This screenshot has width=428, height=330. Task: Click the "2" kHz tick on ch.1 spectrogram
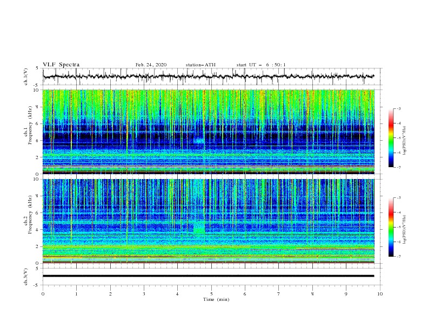click(x=38, y=157)
